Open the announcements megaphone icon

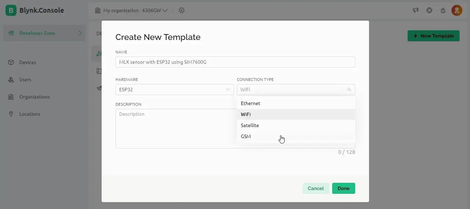click(x=416, y=10)
